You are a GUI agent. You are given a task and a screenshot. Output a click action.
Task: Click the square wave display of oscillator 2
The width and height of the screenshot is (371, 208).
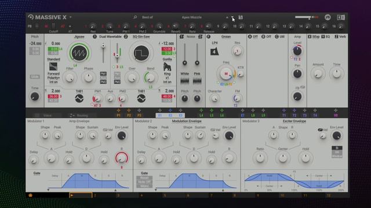pos(141,53)
